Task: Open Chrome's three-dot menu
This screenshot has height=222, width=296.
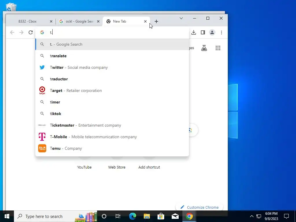Action: 221,32
